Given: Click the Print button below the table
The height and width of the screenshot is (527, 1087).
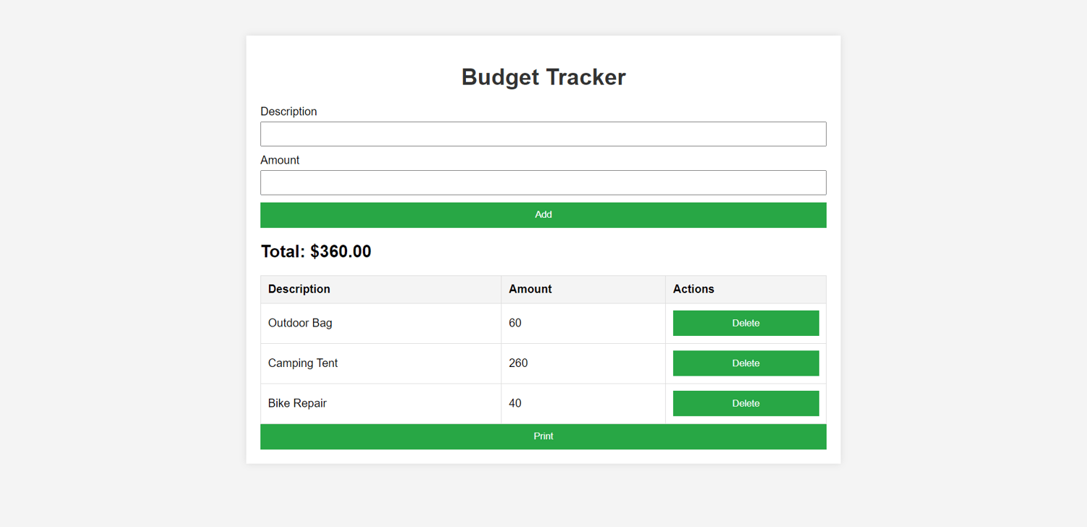Looking at the screenshot, I should (x=543, y=437).
